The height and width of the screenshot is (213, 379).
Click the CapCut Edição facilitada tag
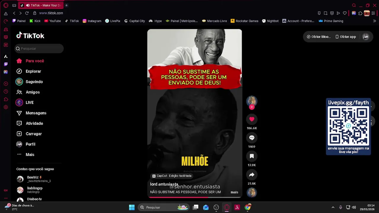click(x=172, y=176)
